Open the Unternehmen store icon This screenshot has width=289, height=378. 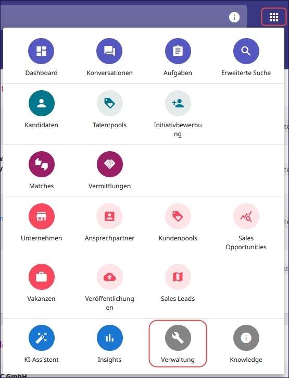coord(42,216)
